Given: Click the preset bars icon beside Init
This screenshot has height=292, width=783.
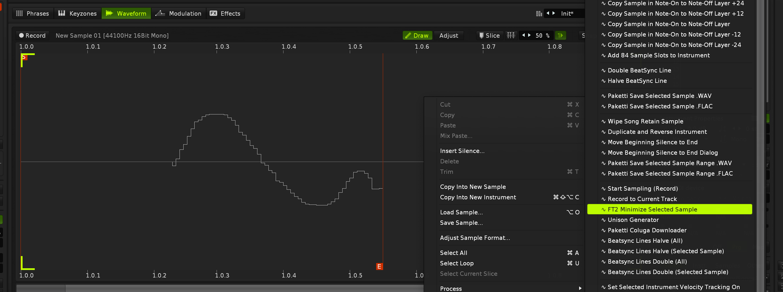Looking at the screenshot, I should pos(539,14).
